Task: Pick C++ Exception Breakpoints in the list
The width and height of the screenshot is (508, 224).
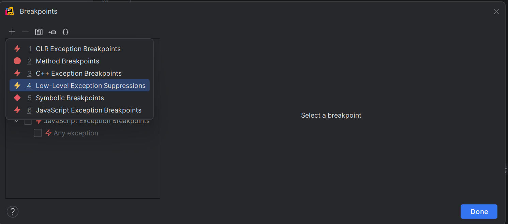Action: pyautogui.click(x=79, y=73)
